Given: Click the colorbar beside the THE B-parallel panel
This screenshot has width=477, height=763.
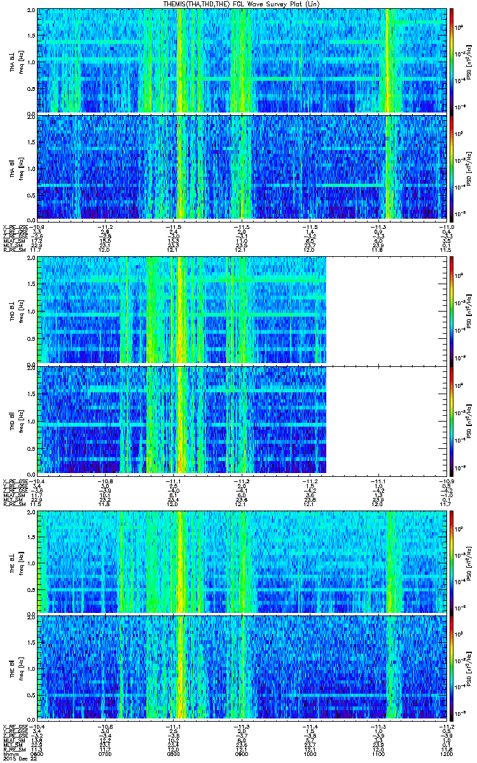Looking at the screenshot, I should (x=452, y=669).
